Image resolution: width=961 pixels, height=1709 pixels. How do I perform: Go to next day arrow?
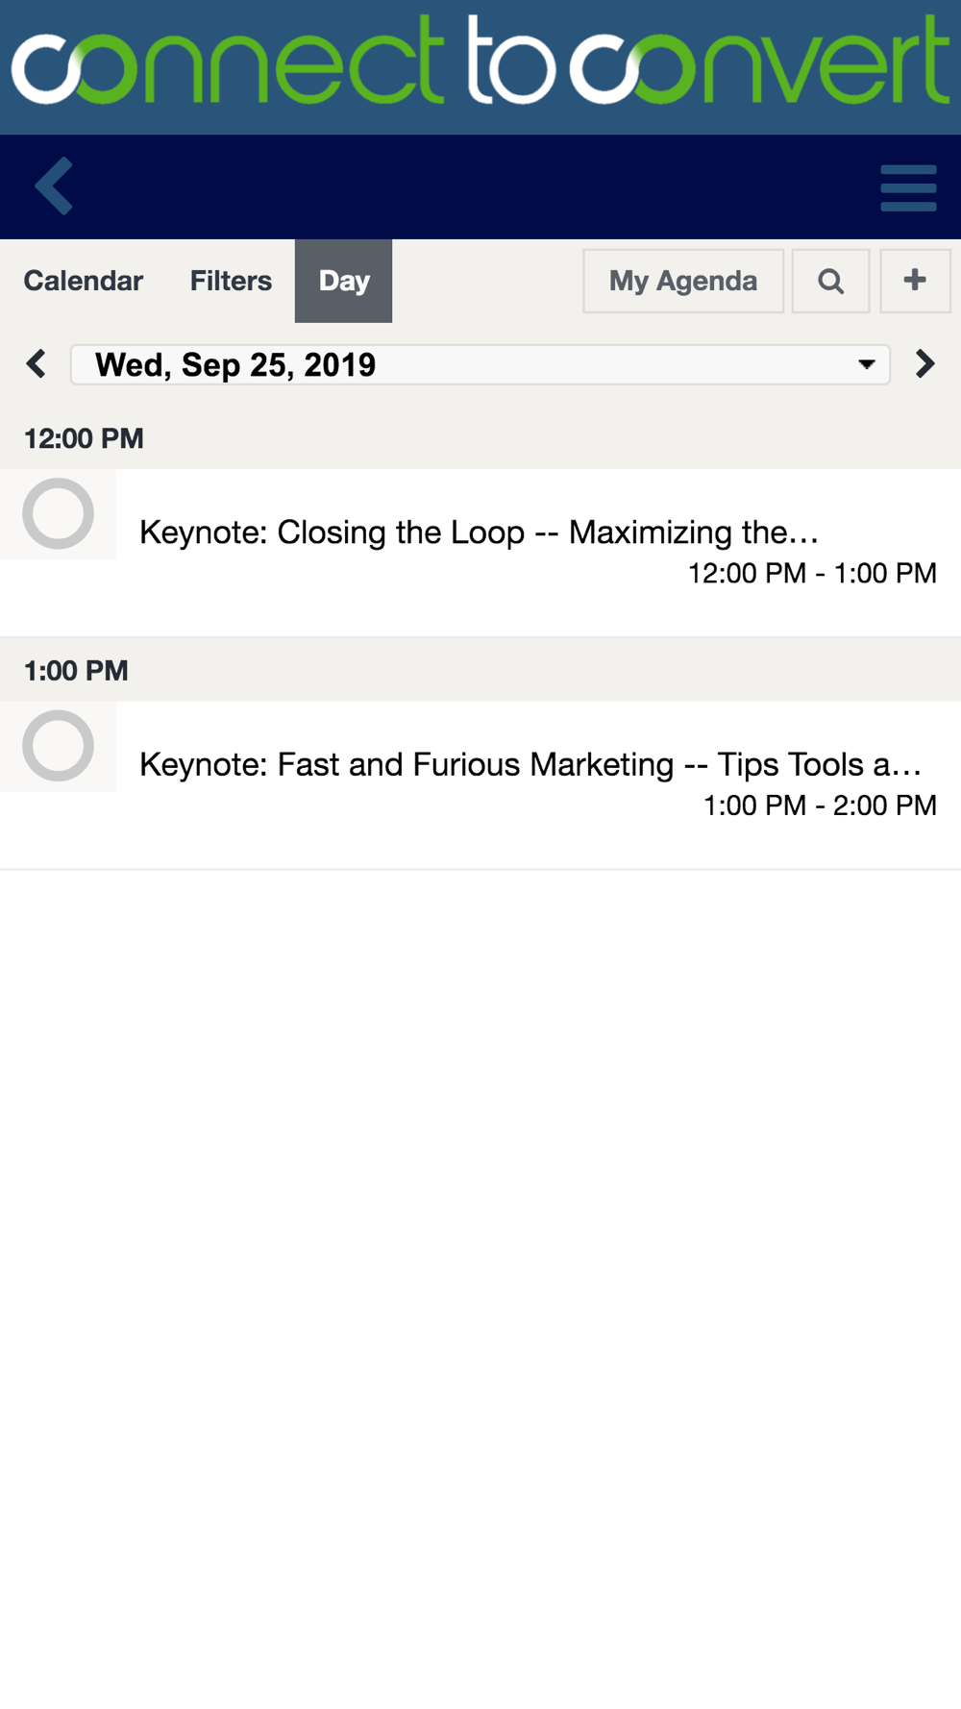(924, 364)
